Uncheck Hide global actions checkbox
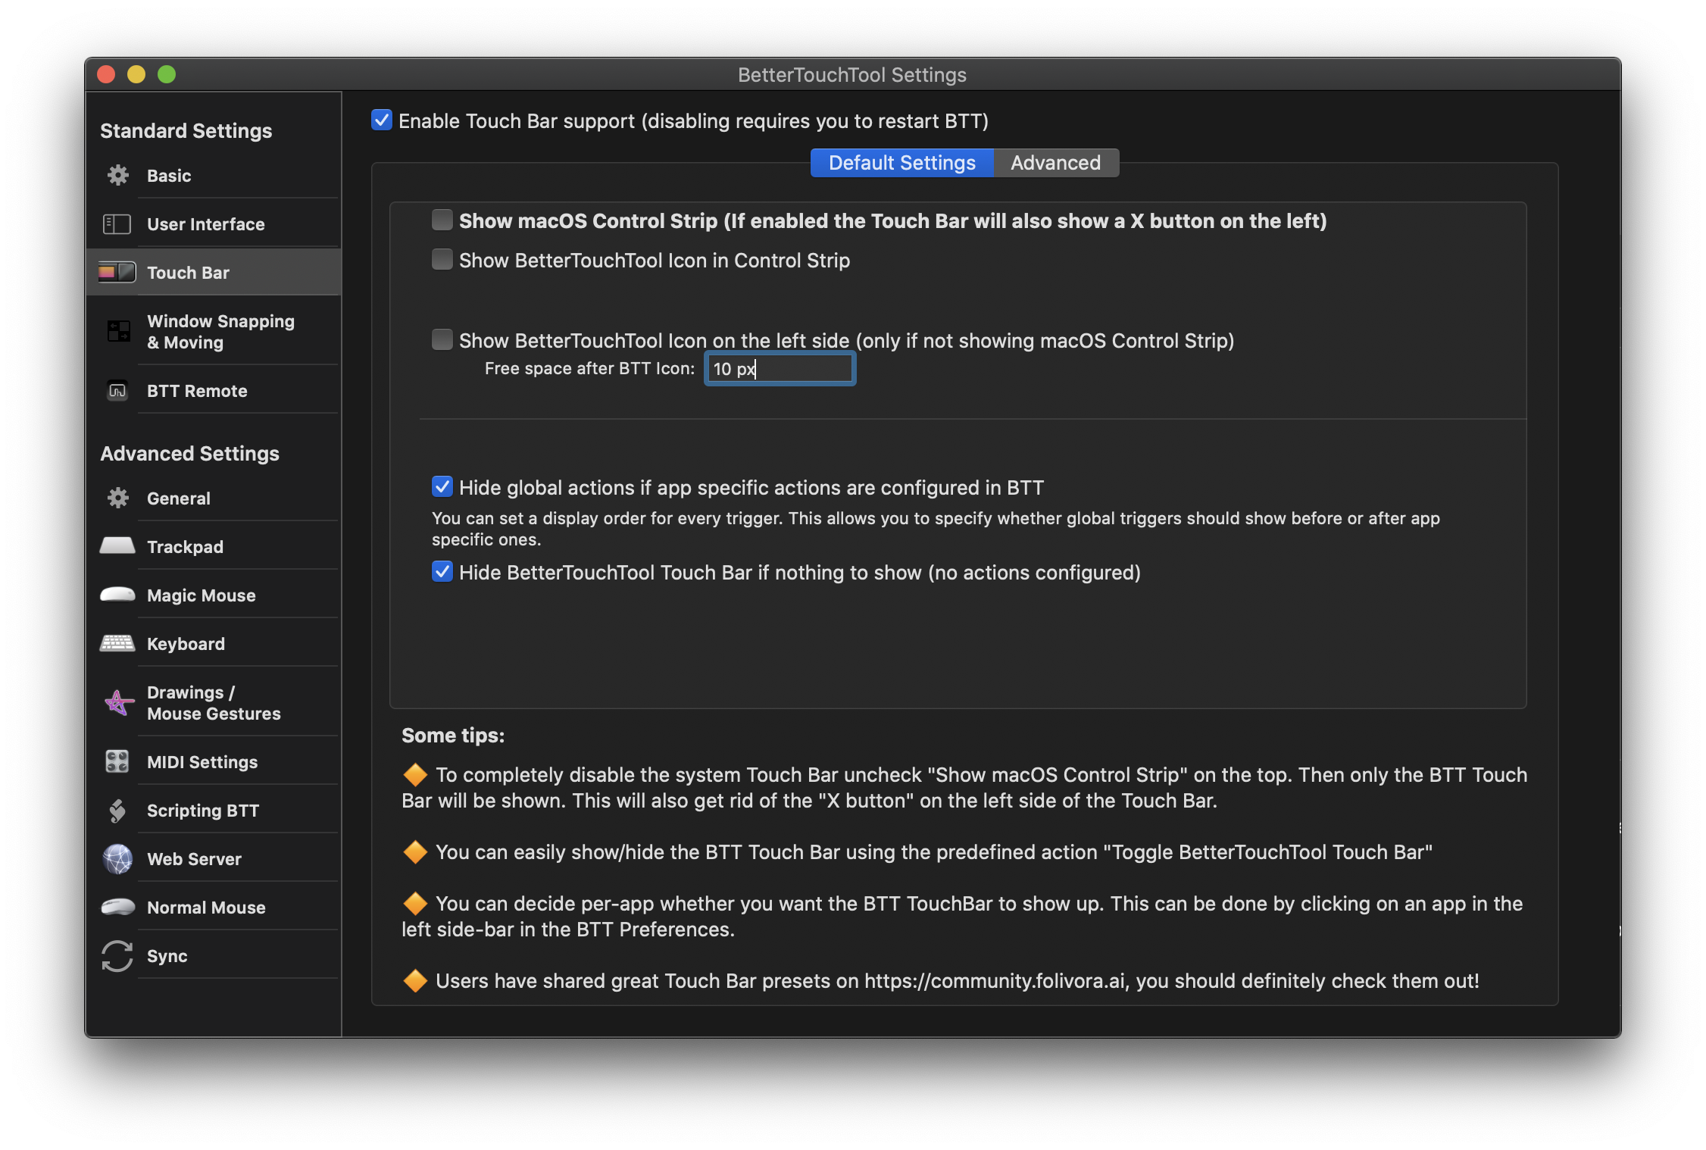Viewport: 1706px width, 1150px height. (442, 487)
